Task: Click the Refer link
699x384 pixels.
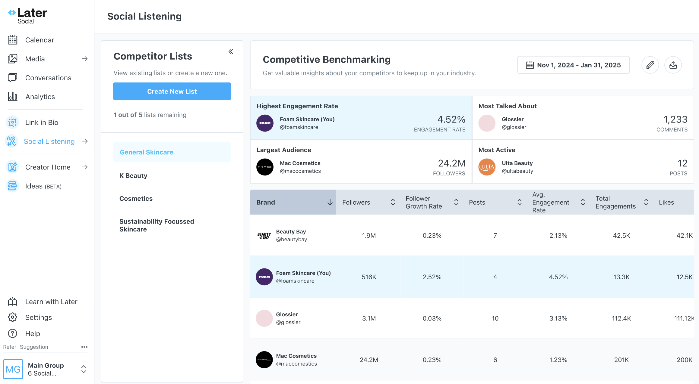Action: coord(10,347)
